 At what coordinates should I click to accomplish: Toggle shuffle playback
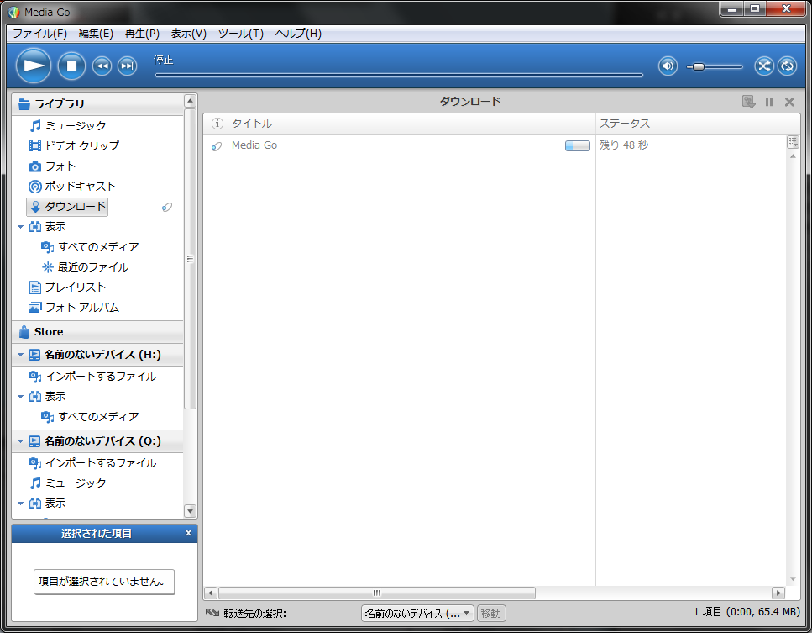(764, 66)
